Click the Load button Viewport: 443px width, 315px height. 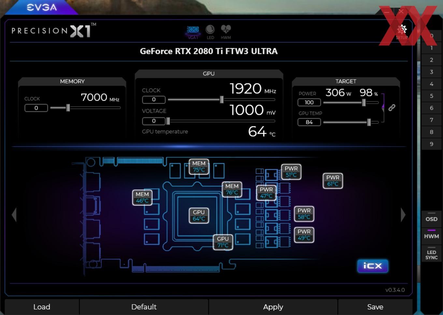[42, 307]
